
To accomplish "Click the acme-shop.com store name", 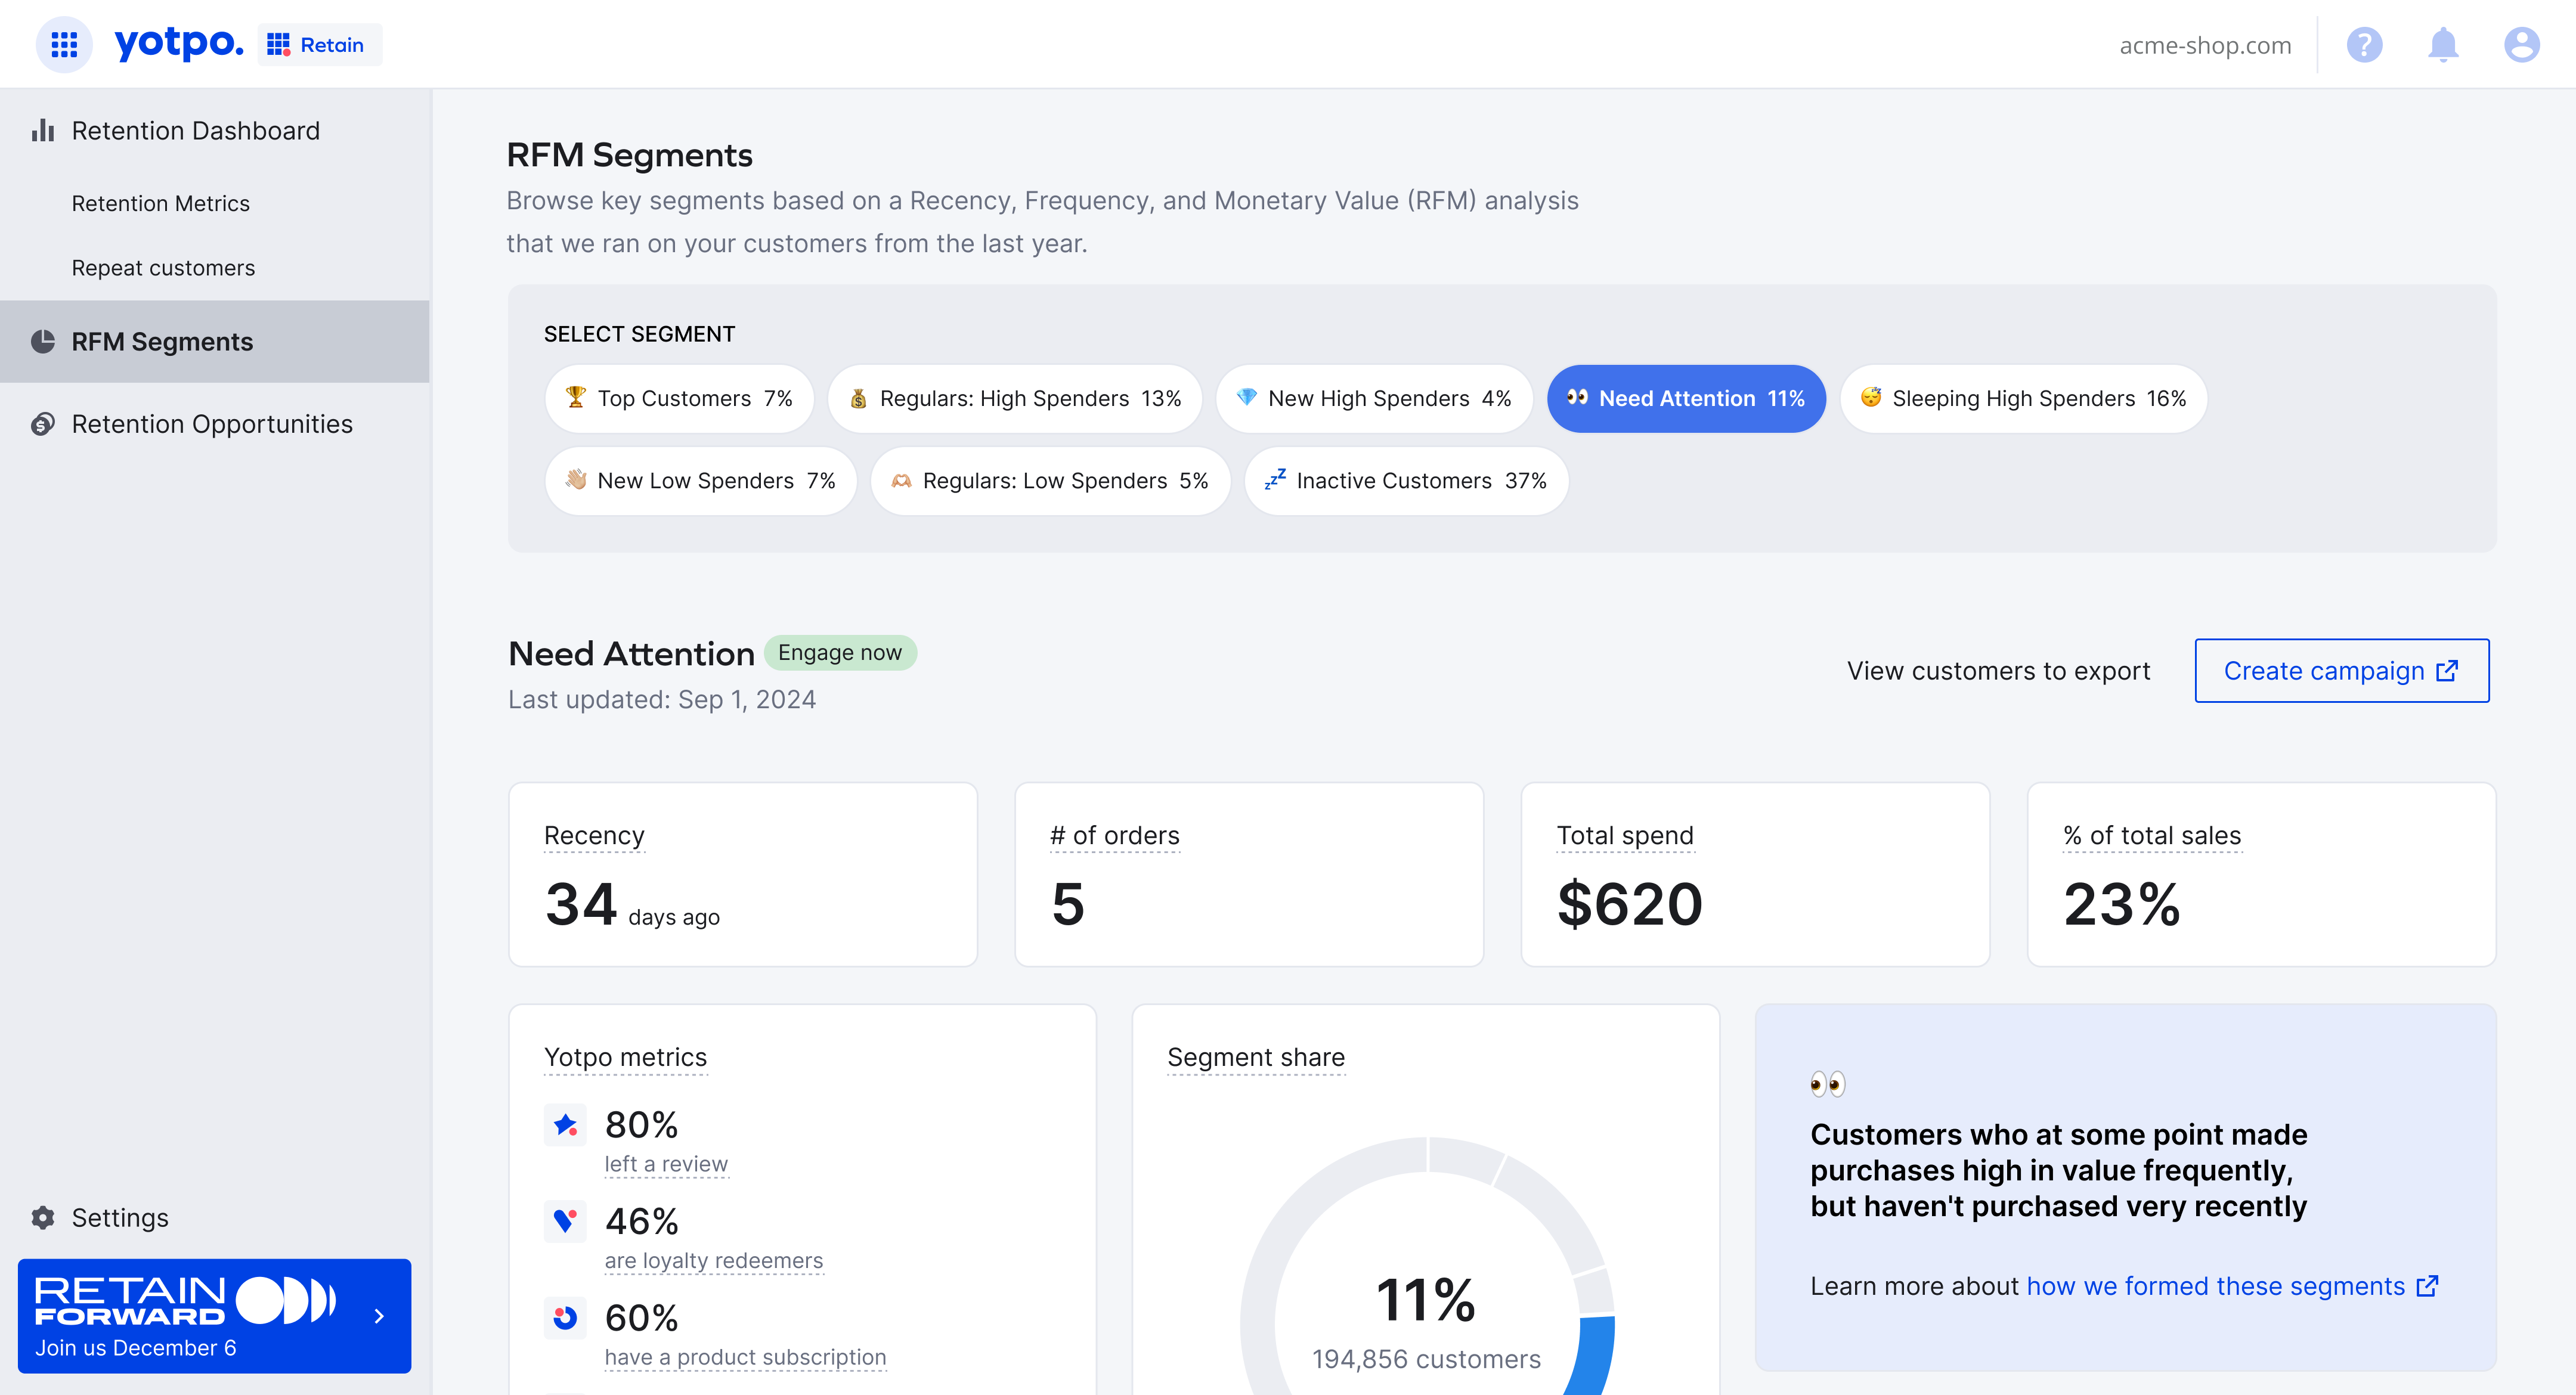I will (x=2205, y=46).
